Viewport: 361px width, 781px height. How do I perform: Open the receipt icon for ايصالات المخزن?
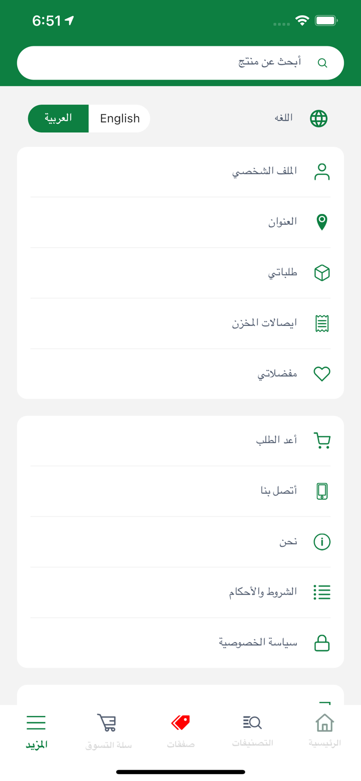[322, 323]
